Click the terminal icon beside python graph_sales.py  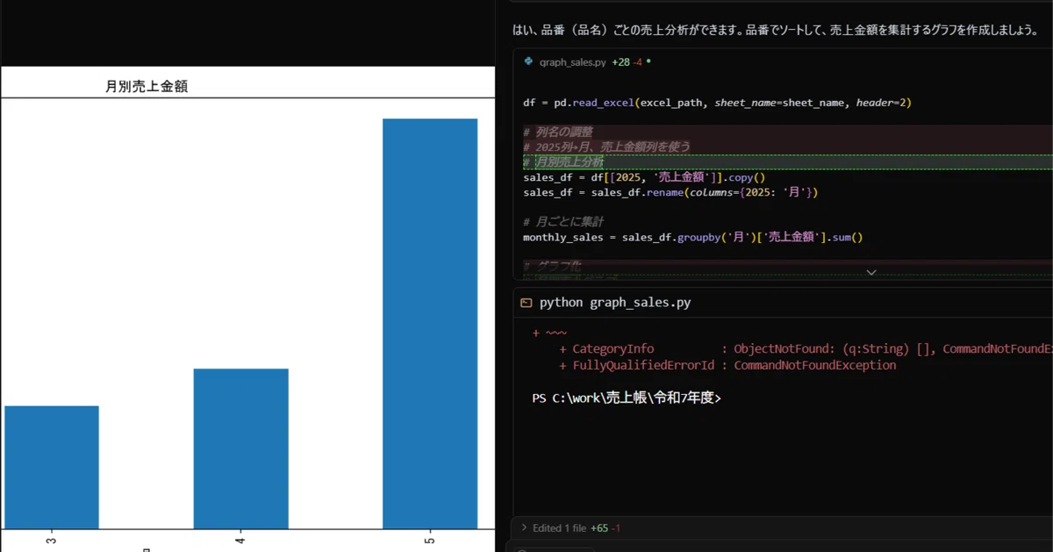(x=526, y=303)
